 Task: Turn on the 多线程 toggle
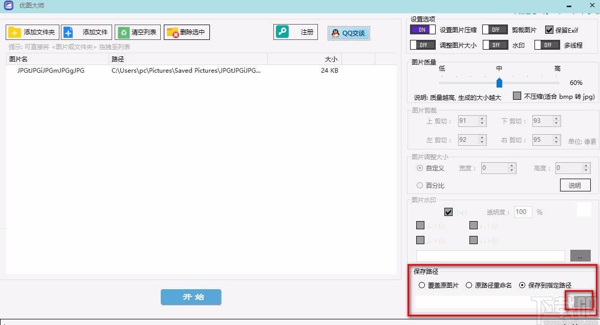547,45
